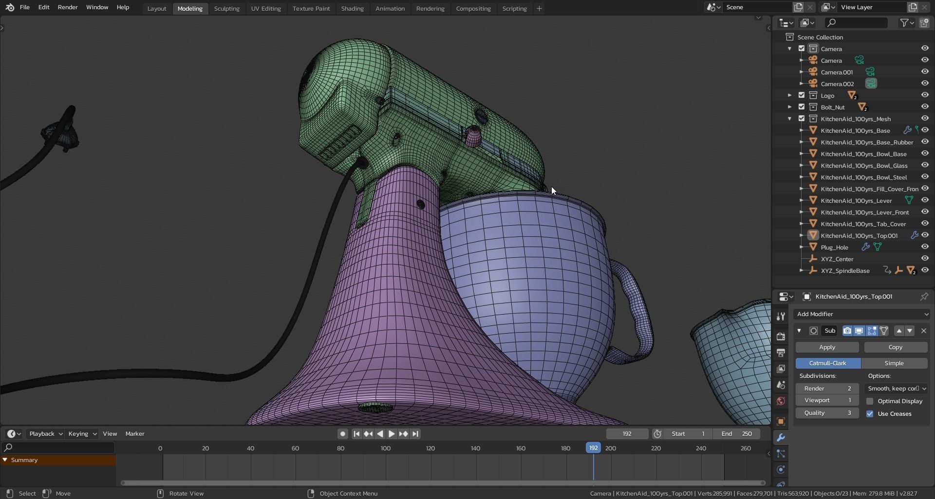Open the World properties tab

[781, 401]
